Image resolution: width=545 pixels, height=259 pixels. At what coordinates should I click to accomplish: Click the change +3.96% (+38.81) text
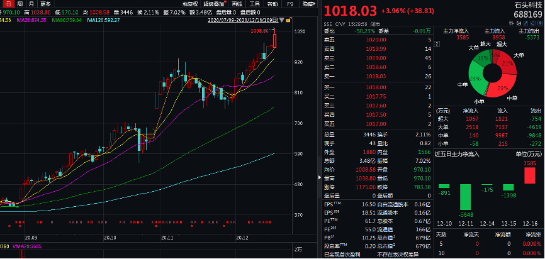point(407,11)
